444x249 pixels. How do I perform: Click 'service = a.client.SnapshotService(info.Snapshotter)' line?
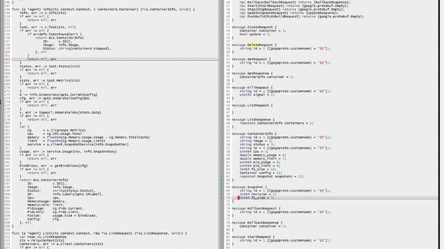click(x=78, y=145)
